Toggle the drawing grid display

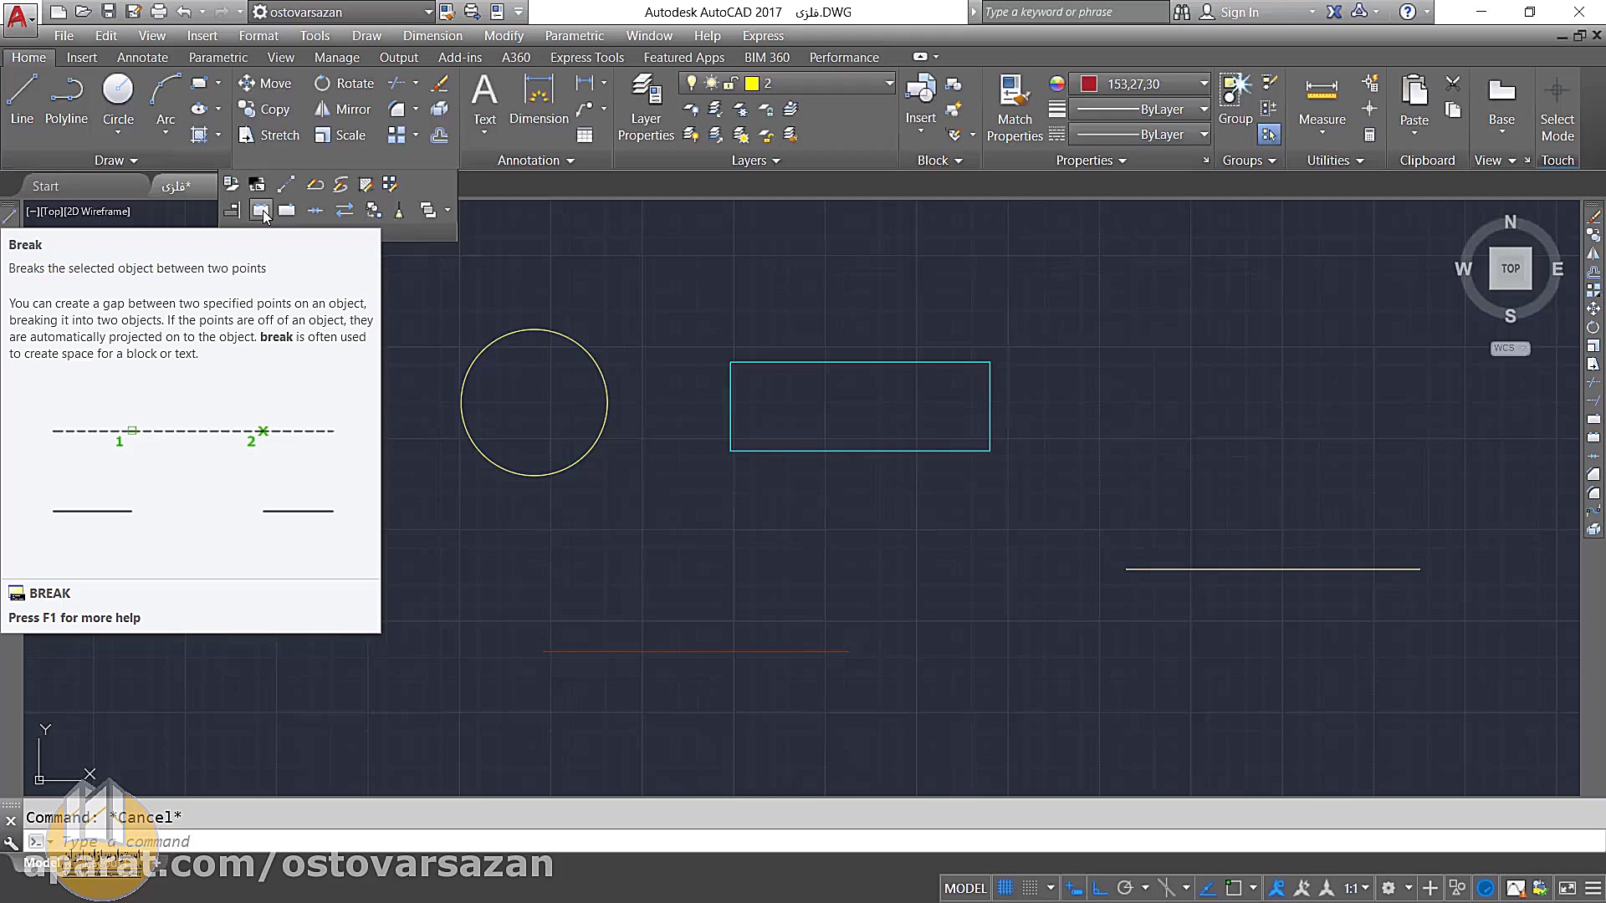pyautogui.click(x=1005, y=888)
